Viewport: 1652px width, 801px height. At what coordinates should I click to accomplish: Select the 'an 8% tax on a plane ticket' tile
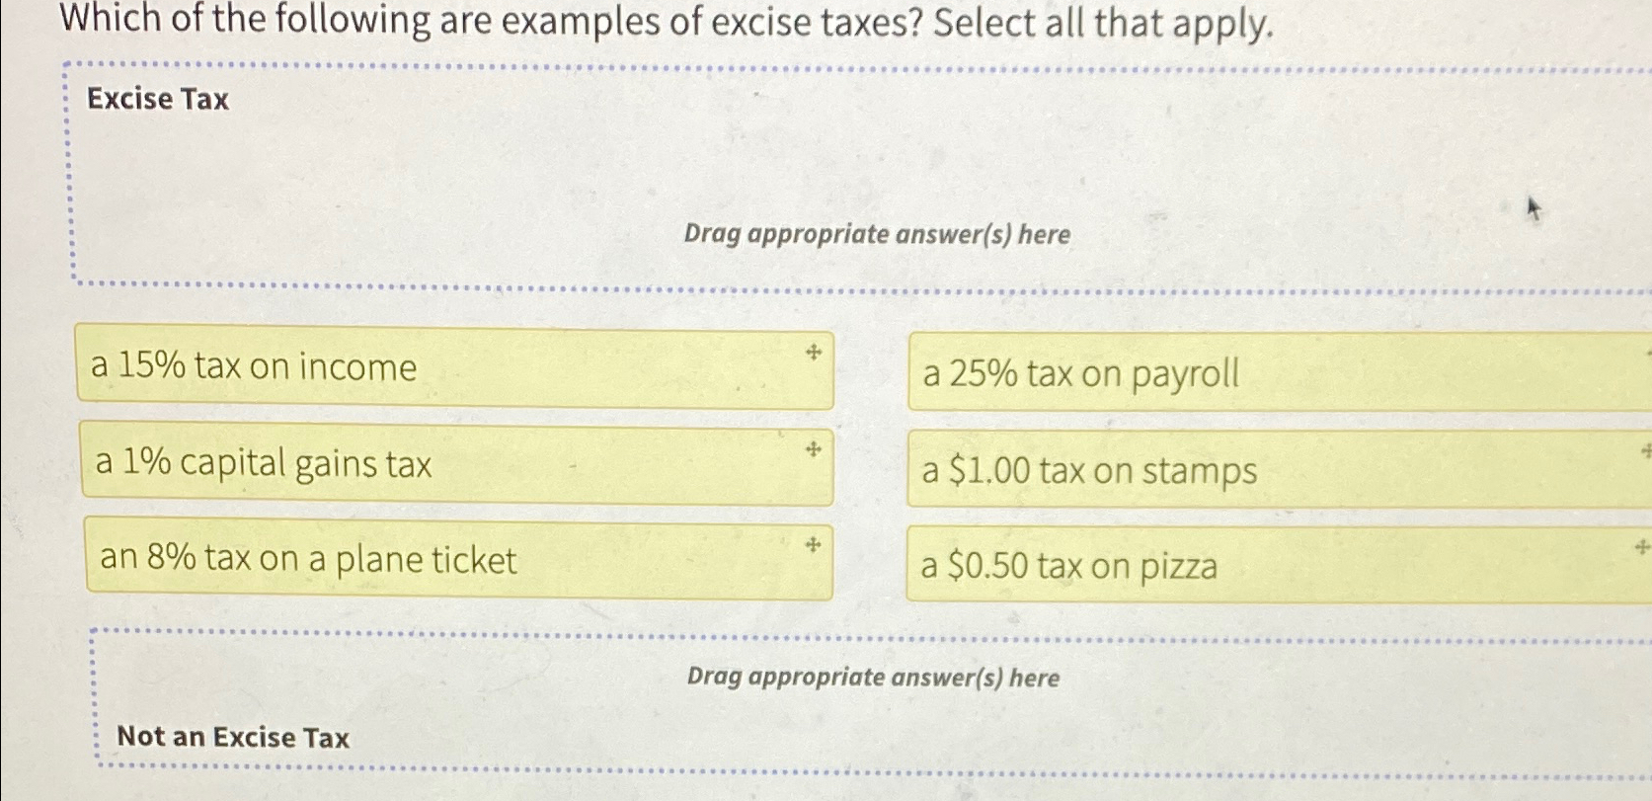395,560
